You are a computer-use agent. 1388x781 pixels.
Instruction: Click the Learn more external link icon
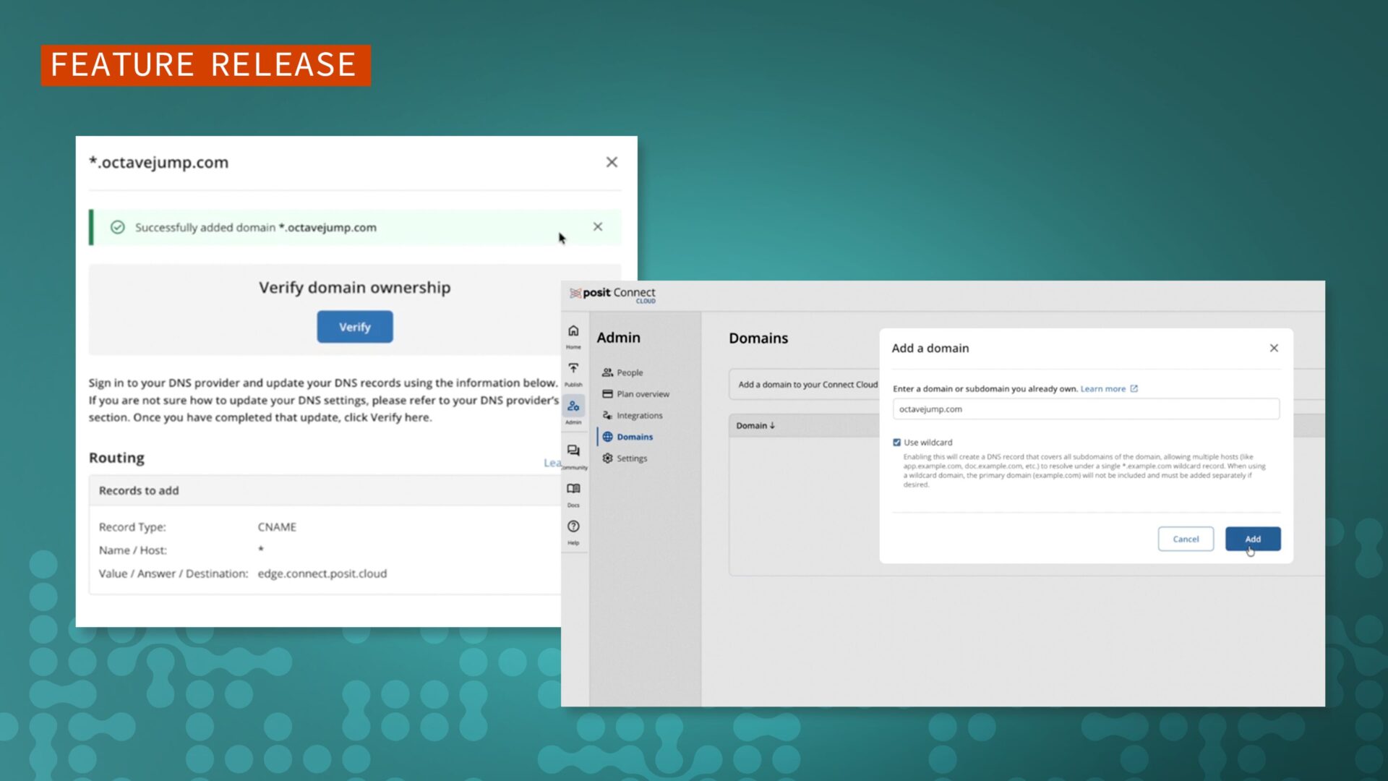coord(1134,389)
